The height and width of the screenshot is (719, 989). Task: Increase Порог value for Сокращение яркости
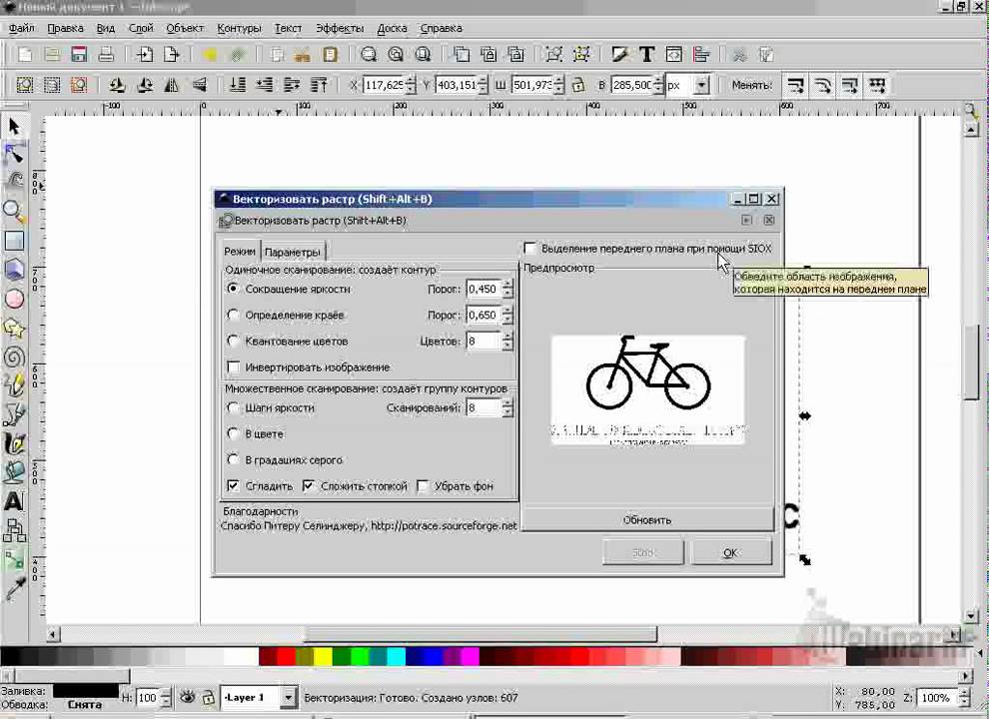point(507,285)
